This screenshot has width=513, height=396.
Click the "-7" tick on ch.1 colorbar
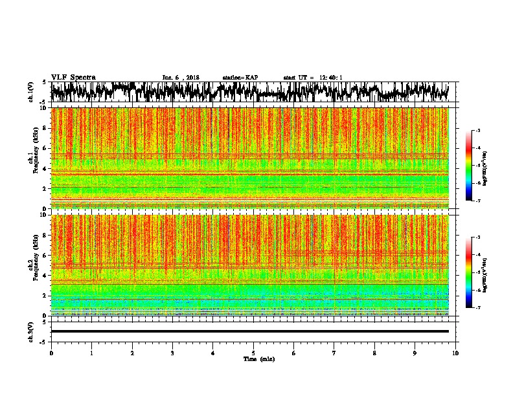point(477,201)
